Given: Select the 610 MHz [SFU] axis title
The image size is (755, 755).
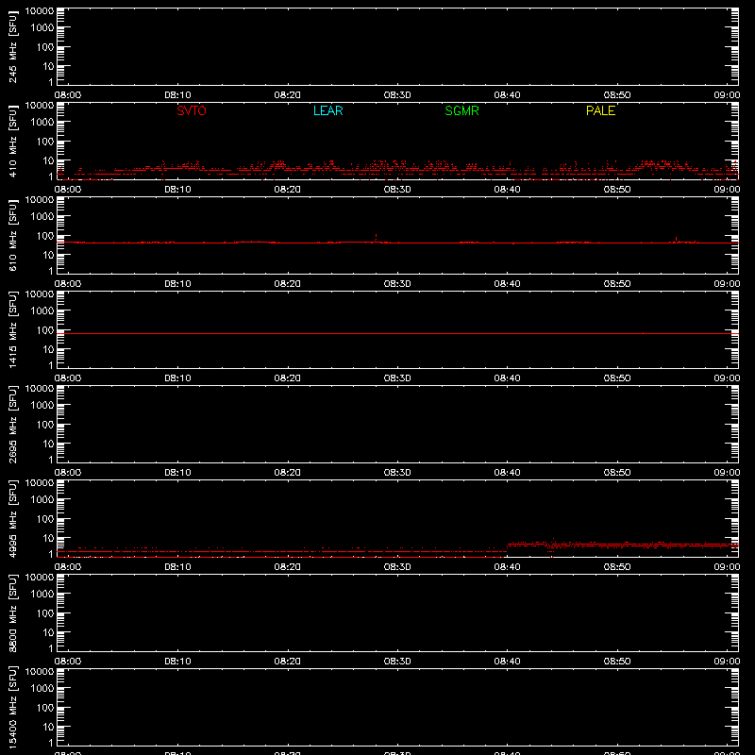Looking at the screenshot, I should tap(13, 235).
